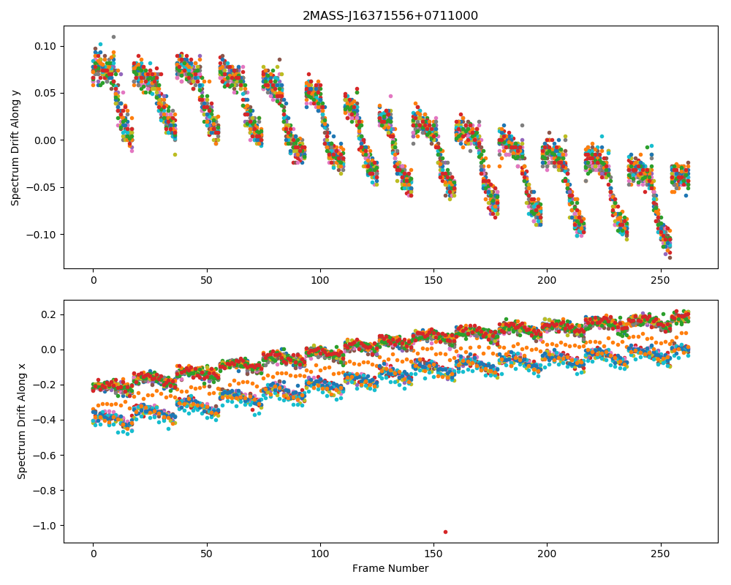Click the 0.10 tick label on y-drift plot
This screenshot has height=585, width=731.
pyautogui.click(x=45, y=46)
